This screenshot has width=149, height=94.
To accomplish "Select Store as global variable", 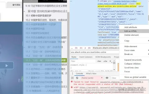I will click(x=134, y=77).
